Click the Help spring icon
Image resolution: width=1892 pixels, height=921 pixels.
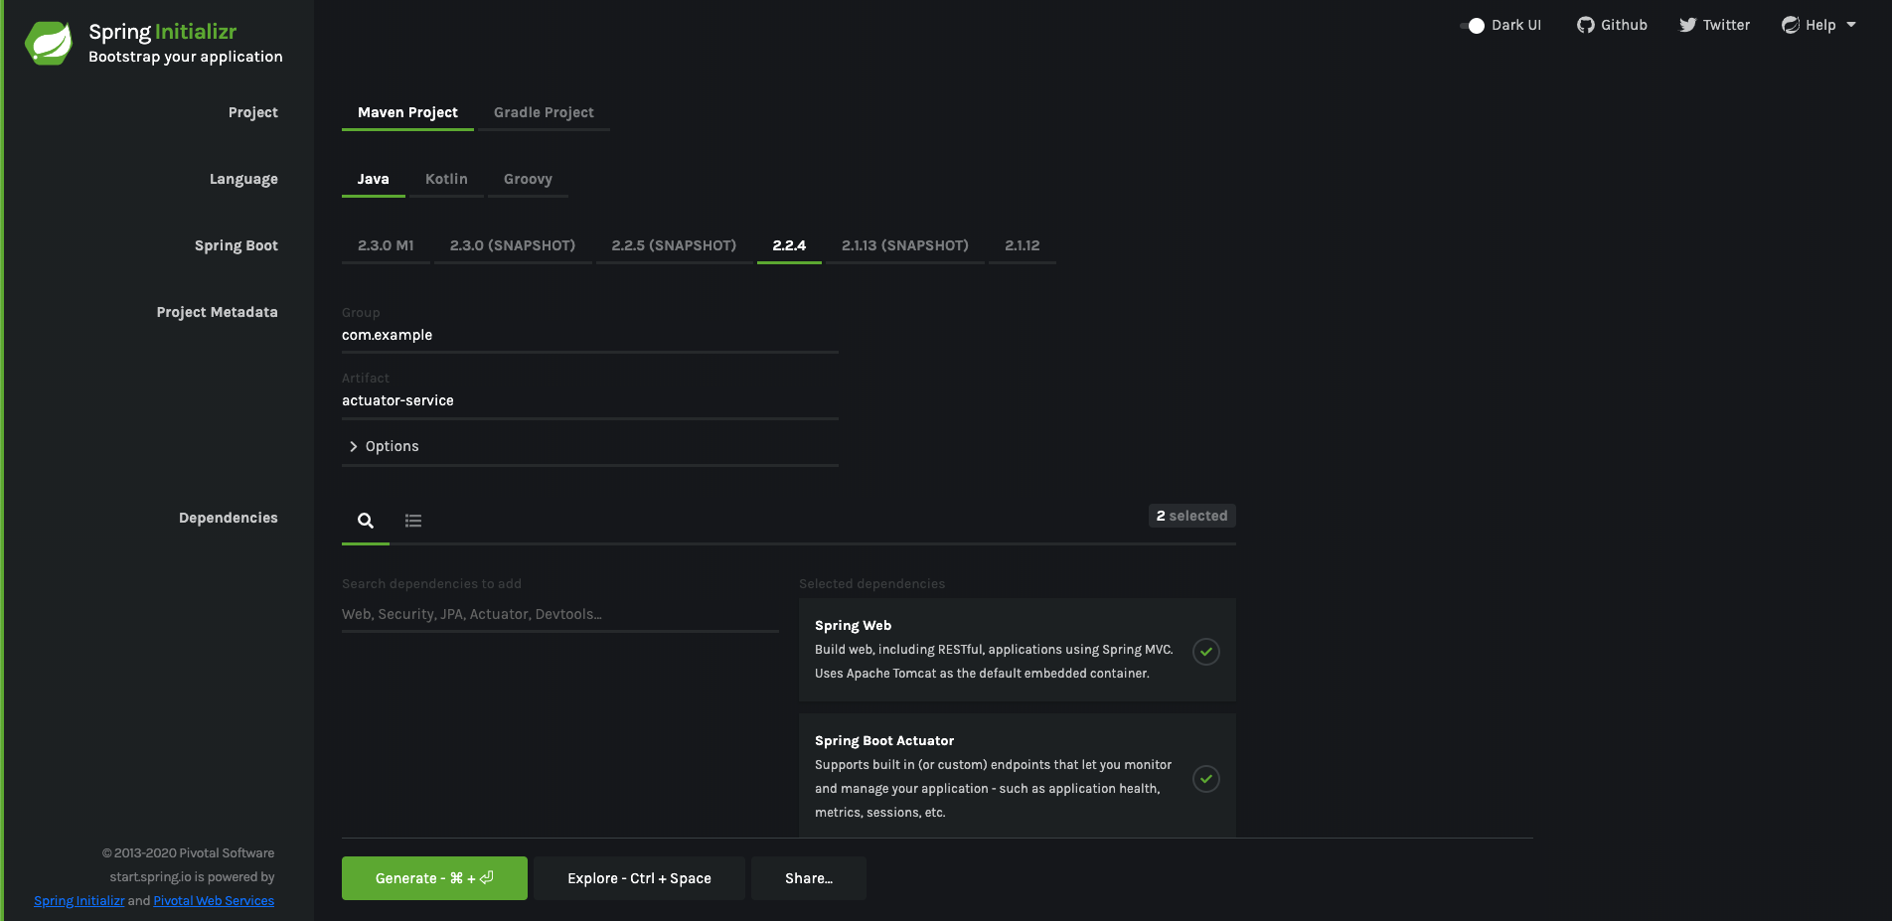pyautogui.click(x=1791, y=25)
